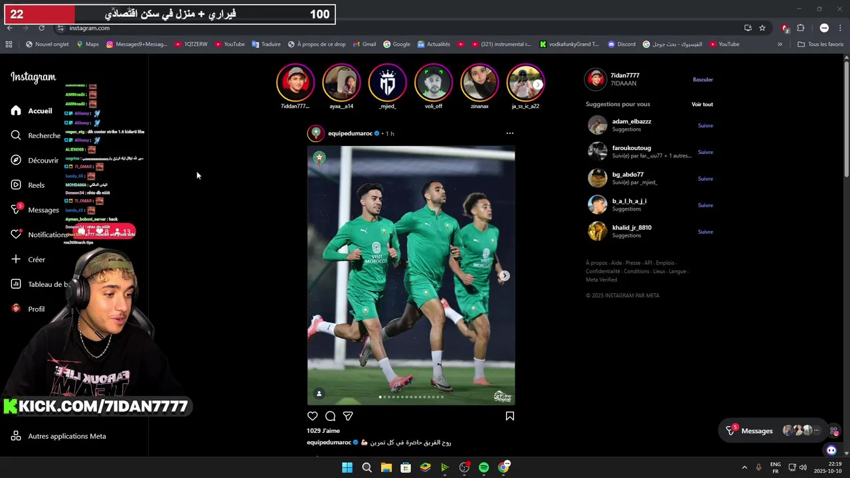The image size is (850, 478).
Task: Follow bg_abdo77 with Suivre
Action: coord(705,179)
